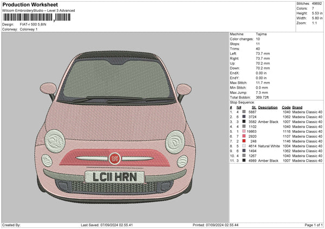This screenshot has height=229, width=325.
Task: Select the light pink swatch in stop 5
Action: [245, 131]
